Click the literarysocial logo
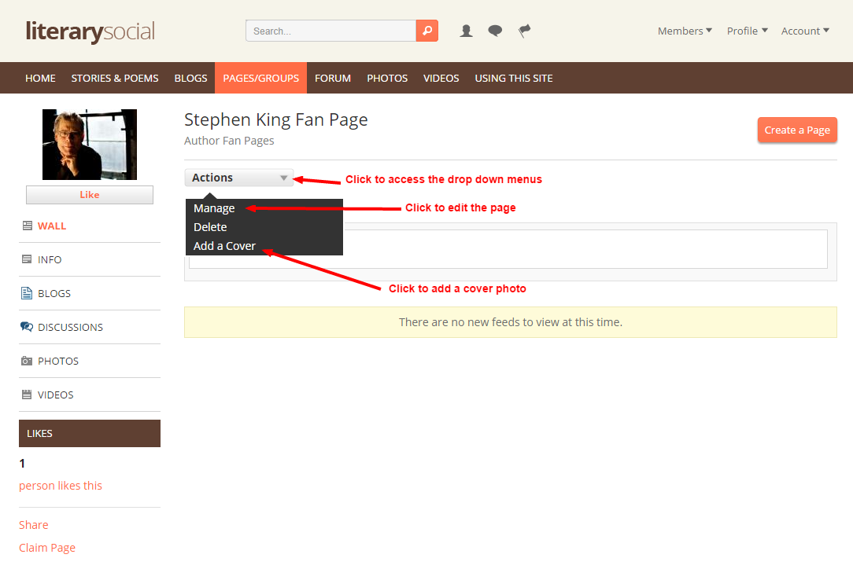The image size is (853, 580). coord(90,31)
